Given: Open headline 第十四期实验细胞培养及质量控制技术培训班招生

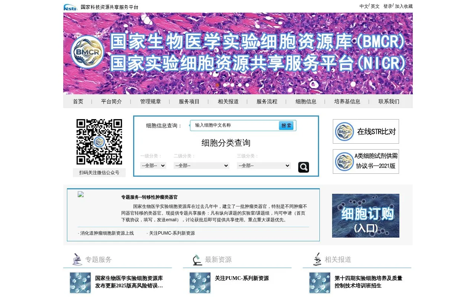Looking at the screenshot, I should click(x=369, y=282).
